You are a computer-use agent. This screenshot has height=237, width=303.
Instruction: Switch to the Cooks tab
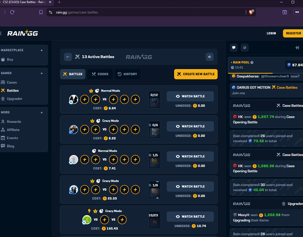(x=100, y=74)
